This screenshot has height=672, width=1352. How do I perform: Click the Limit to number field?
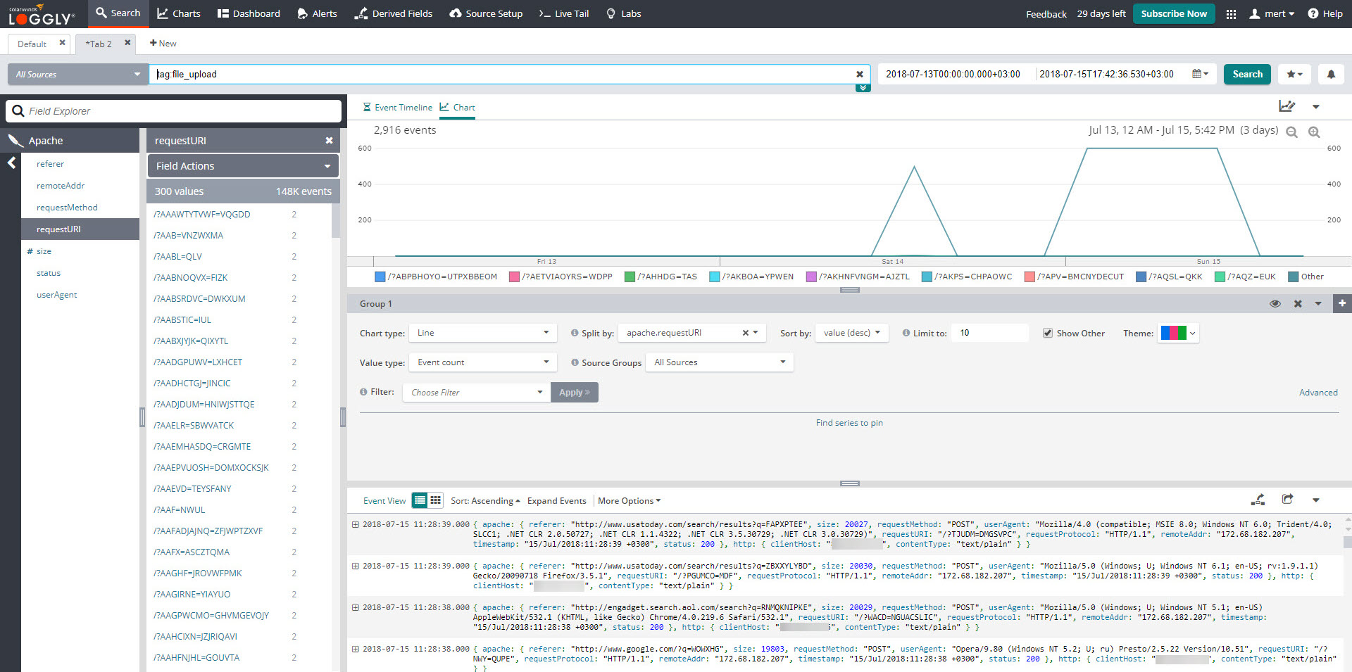coord(989,333)
